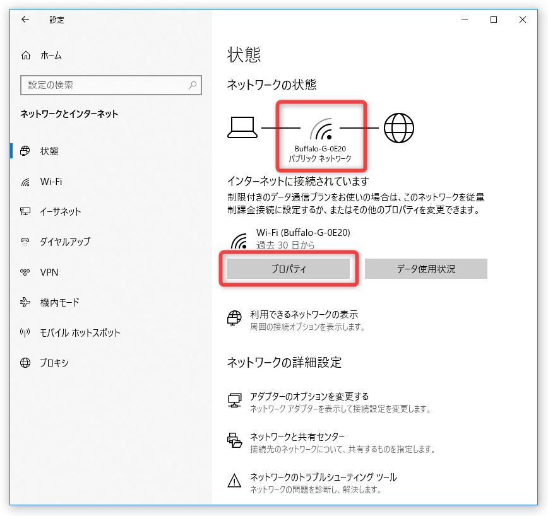This screenshot has width=548, height=516.
Task: Open モバイル ホットスポット settings
Action: tap(80, 332)
